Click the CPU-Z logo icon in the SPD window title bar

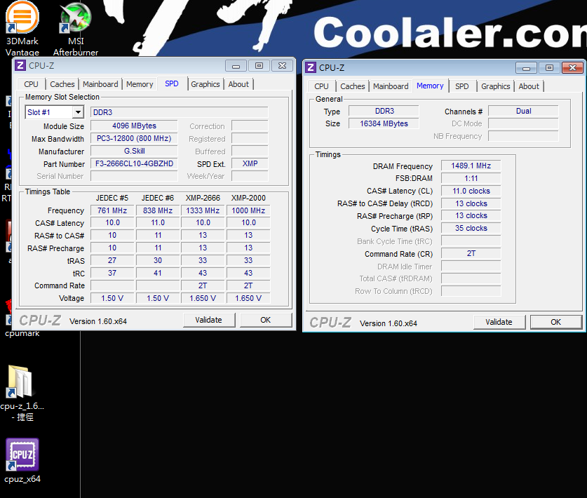[x=20, y=65]
